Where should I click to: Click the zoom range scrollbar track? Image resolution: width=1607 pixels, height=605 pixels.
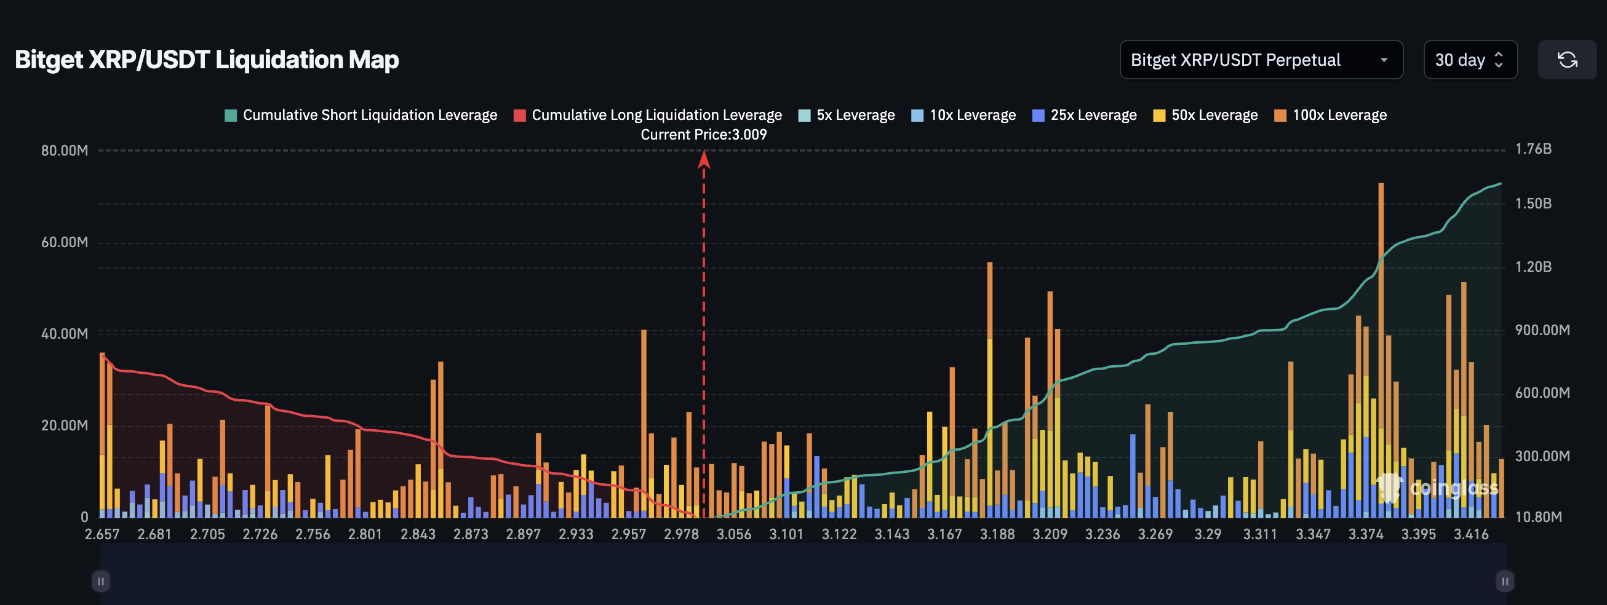[x=802, y=580]
